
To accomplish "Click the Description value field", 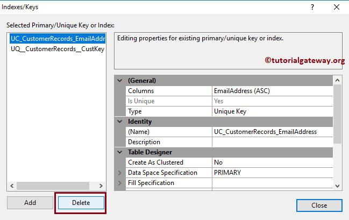I will (x=272, y=142).
